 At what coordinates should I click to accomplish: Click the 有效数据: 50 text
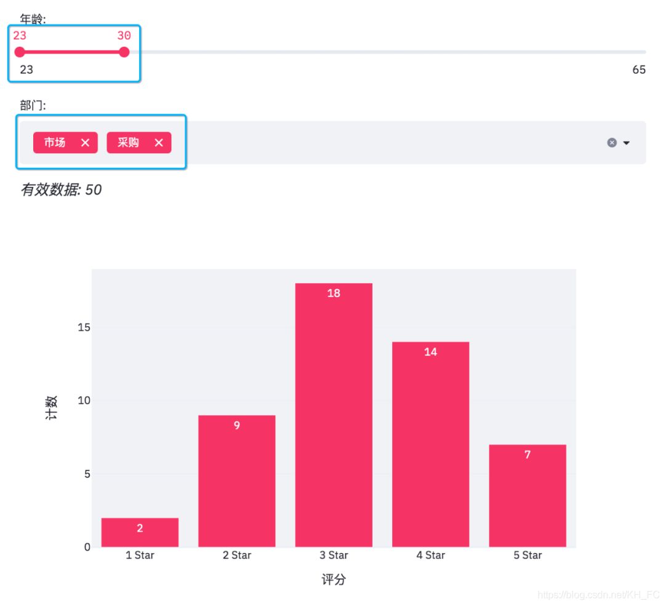(x=61, y=190)
